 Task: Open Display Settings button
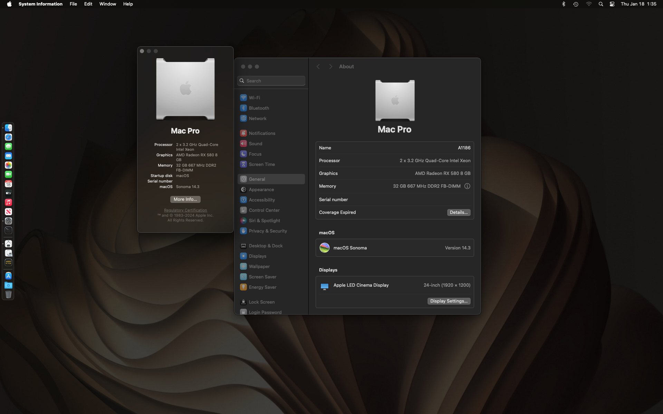click(x=449, y=301)
